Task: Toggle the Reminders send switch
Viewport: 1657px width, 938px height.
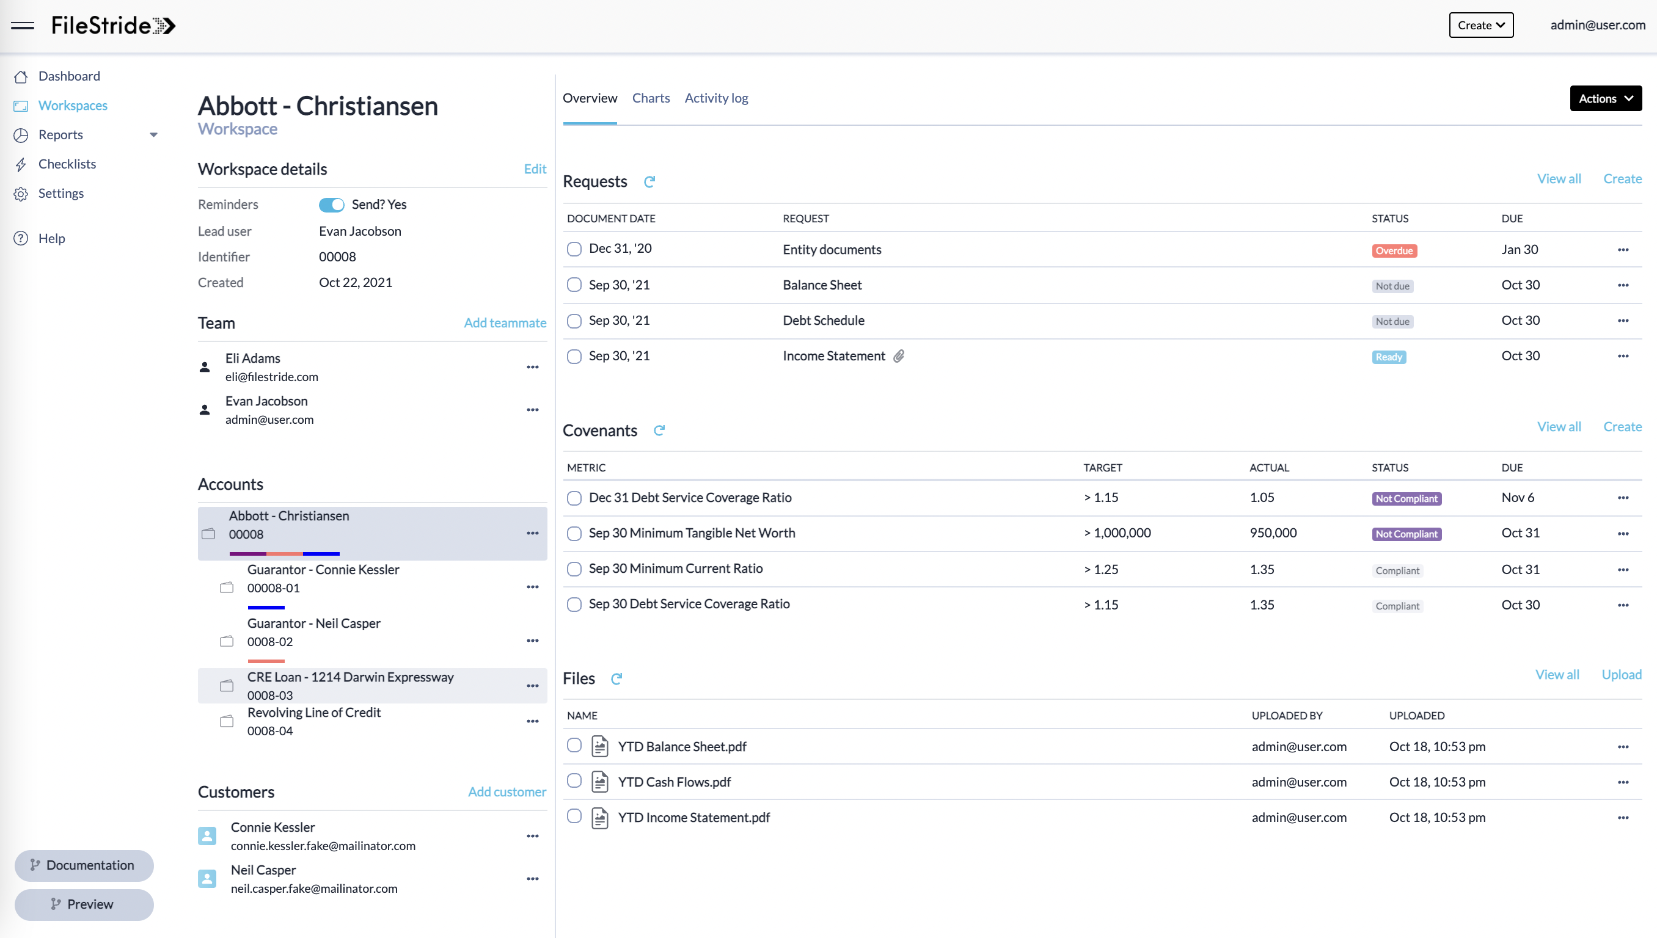Action: (331, 205)
